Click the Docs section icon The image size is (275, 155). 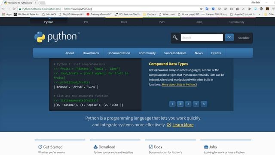[151, 147]
